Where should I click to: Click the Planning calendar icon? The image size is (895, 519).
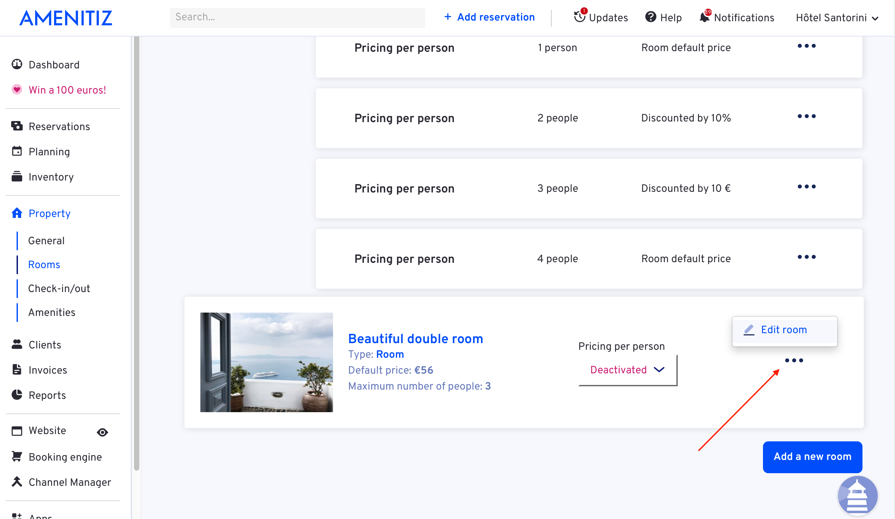17,151
